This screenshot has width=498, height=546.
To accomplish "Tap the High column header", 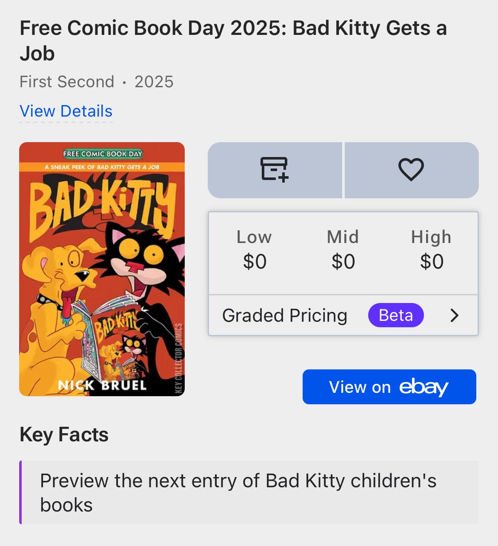I will (431, 237).
